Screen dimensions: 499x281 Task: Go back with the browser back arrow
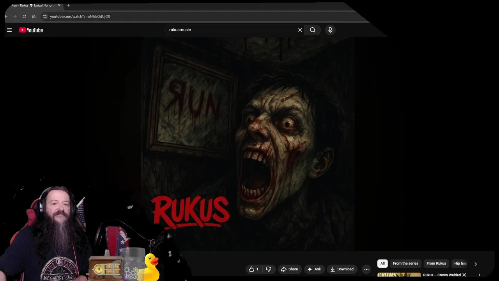point(6,16)
